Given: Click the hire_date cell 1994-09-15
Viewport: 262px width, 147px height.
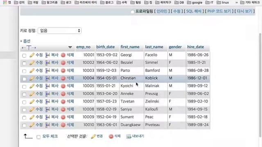Looking at the screenshot, I should pos(197,109).
